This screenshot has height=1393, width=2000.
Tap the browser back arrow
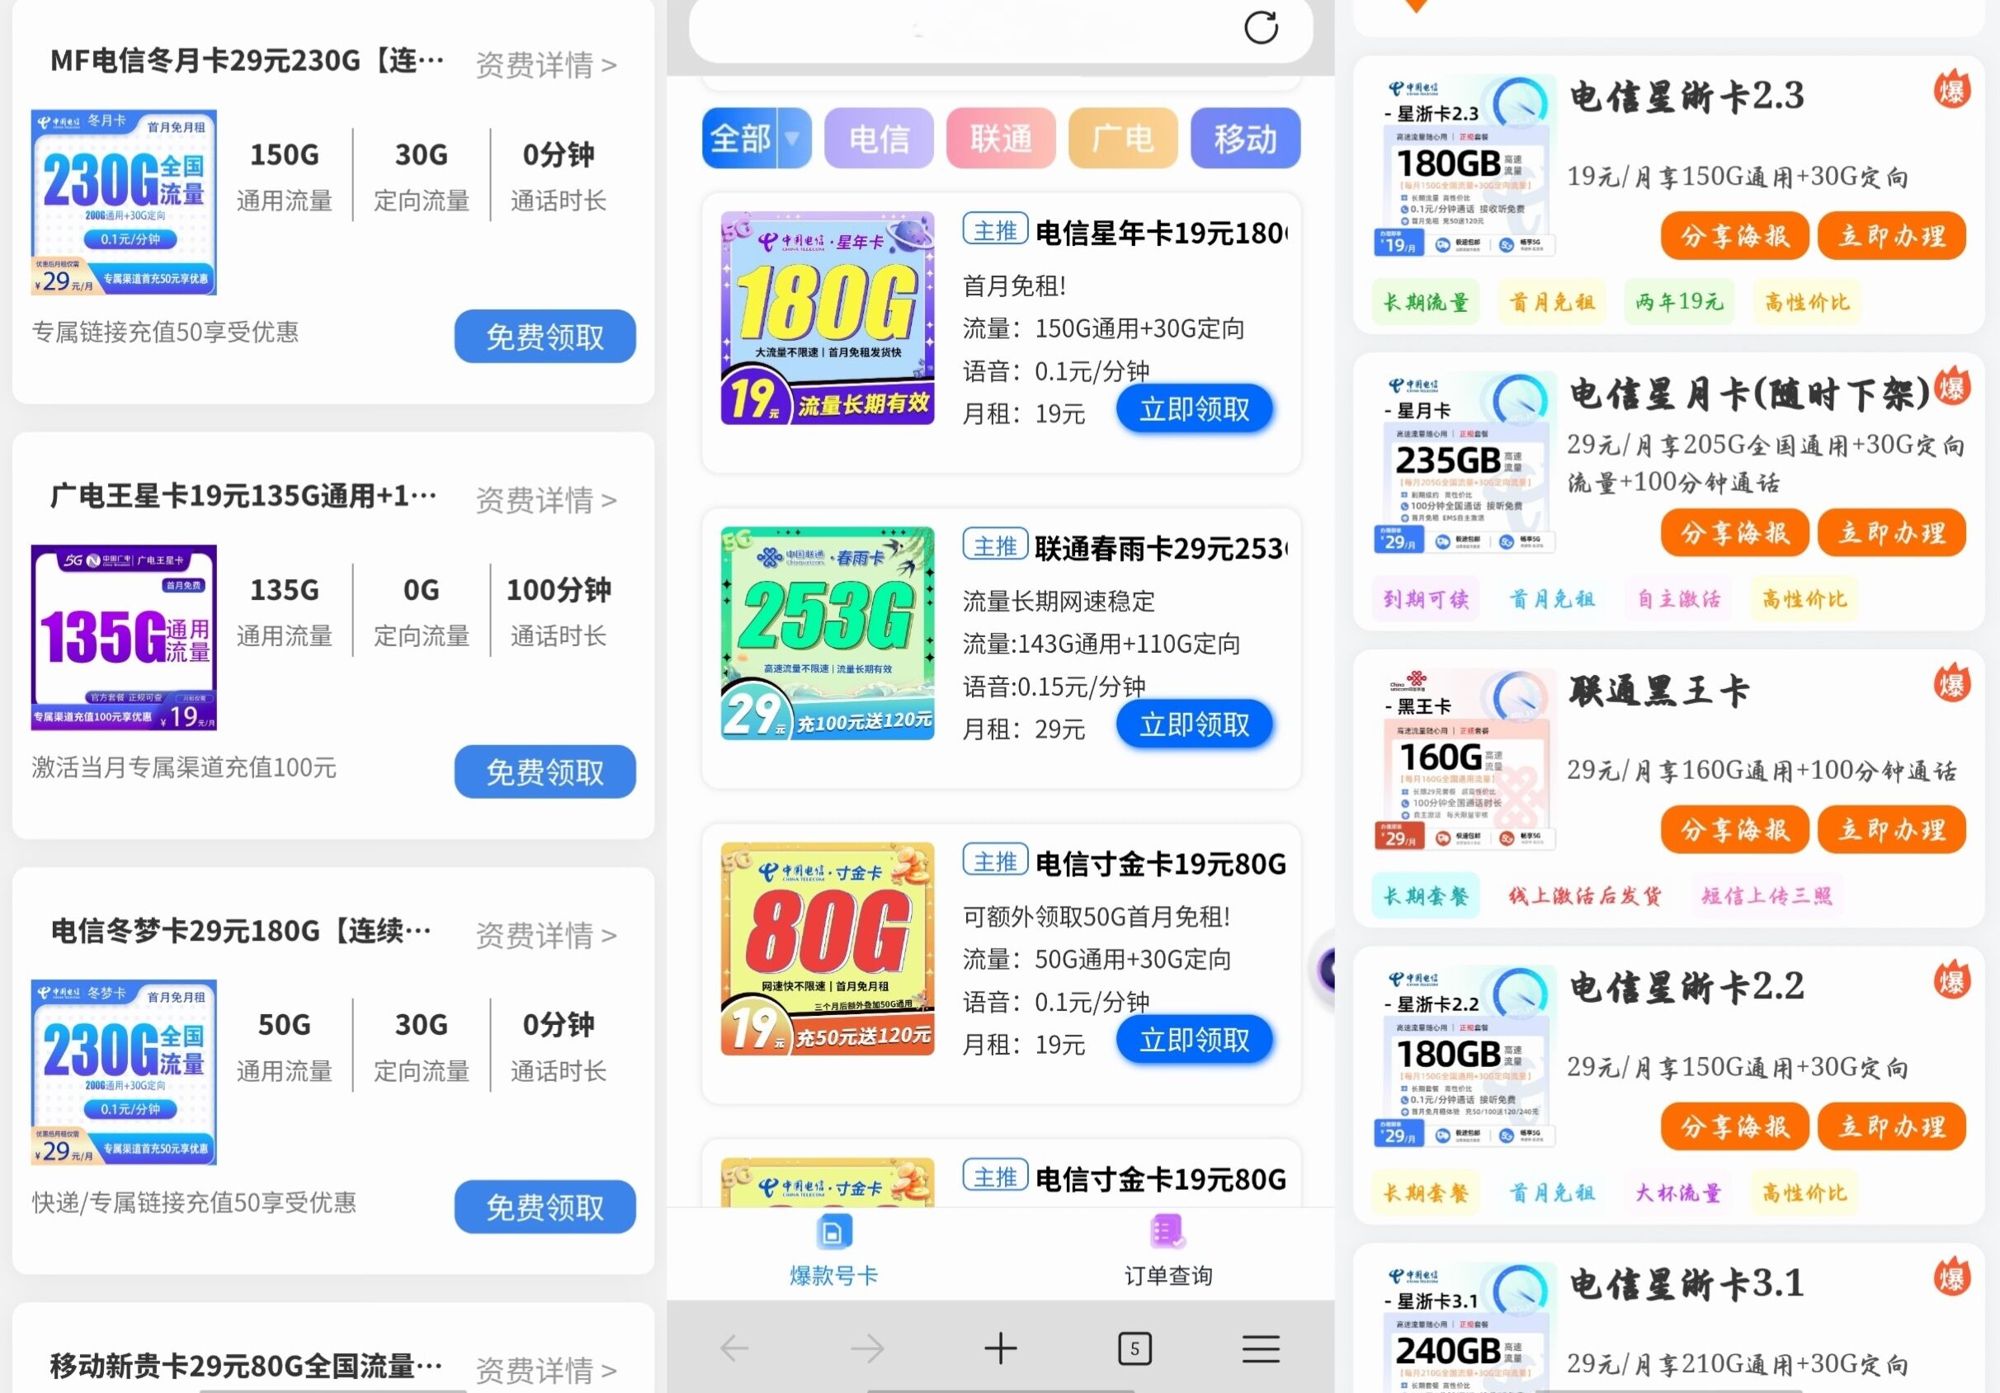click(x=734, y=1348)
